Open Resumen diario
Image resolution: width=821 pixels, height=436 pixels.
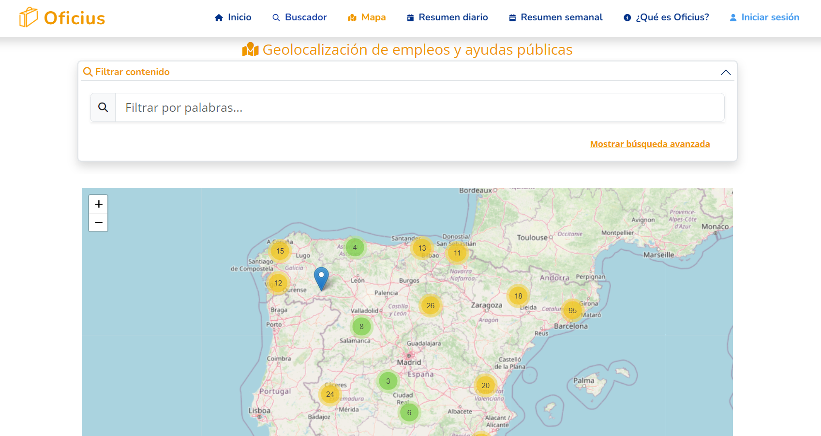(x=448, y=17)
